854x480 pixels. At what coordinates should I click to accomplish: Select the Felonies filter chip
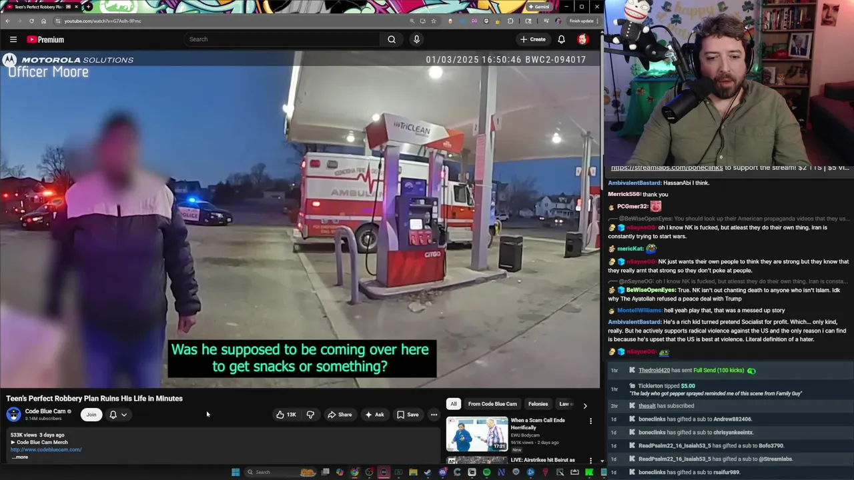pos(538,404)
